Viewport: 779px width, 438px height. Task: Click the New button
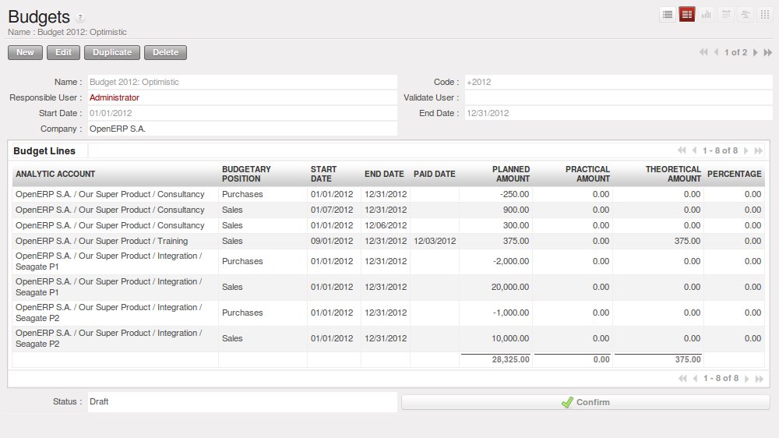[26, 53]
